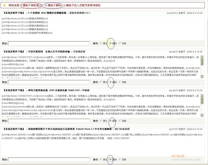Choose 通过 for the 神奇万能变换桌面 post
Screen dimensions: 208x165
(101, 121)
